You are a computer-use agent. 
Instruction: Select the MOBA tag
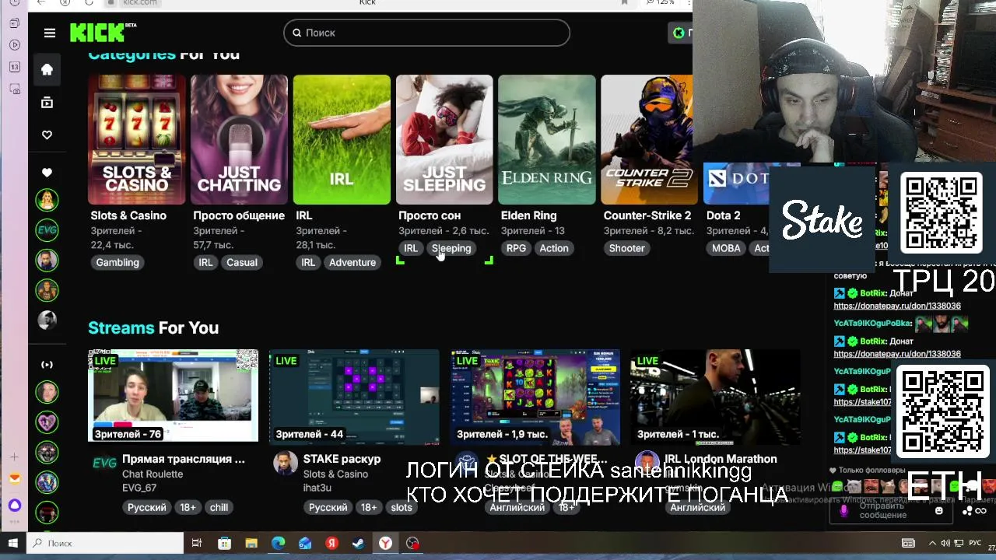[x=726, y=248]
